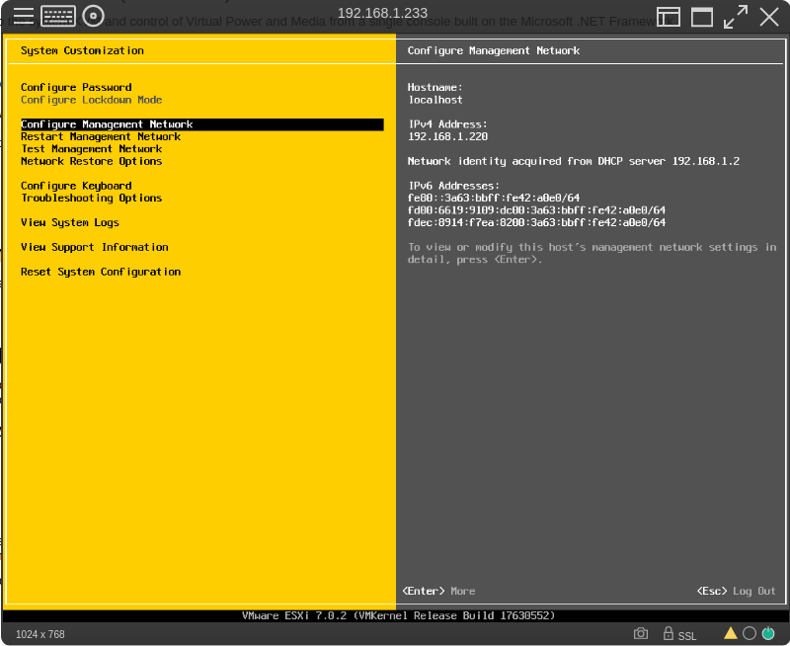This screenshot has width=790, height=646.
Task: Click the 1024 x 768 resolution label
Action: click(40, 634)
